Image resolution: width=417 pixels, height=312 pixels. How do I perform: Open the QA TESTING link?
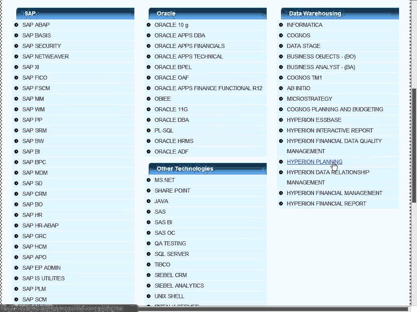(170, 244)
